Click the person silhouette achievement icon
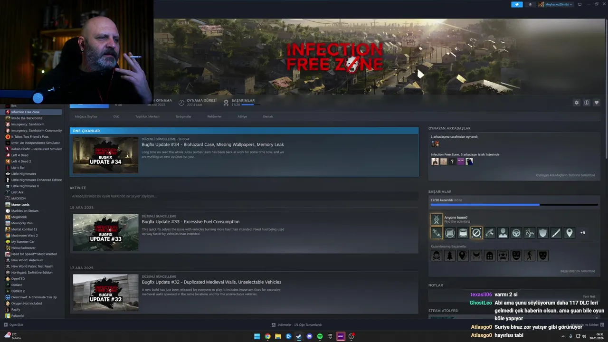The height and width of the screenshot is (342, 608). tap(503, 233)
